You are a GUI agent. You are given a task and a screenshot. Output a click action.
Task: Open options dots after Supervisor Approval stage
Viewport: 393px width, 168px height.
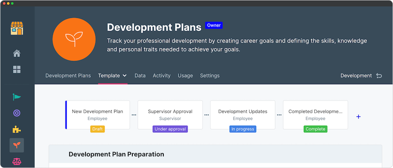click(x=206, y=115)
